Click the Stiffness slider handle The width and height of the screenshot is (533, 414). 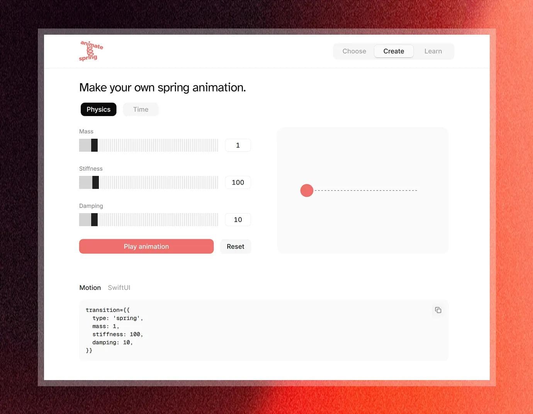(96, 183)
